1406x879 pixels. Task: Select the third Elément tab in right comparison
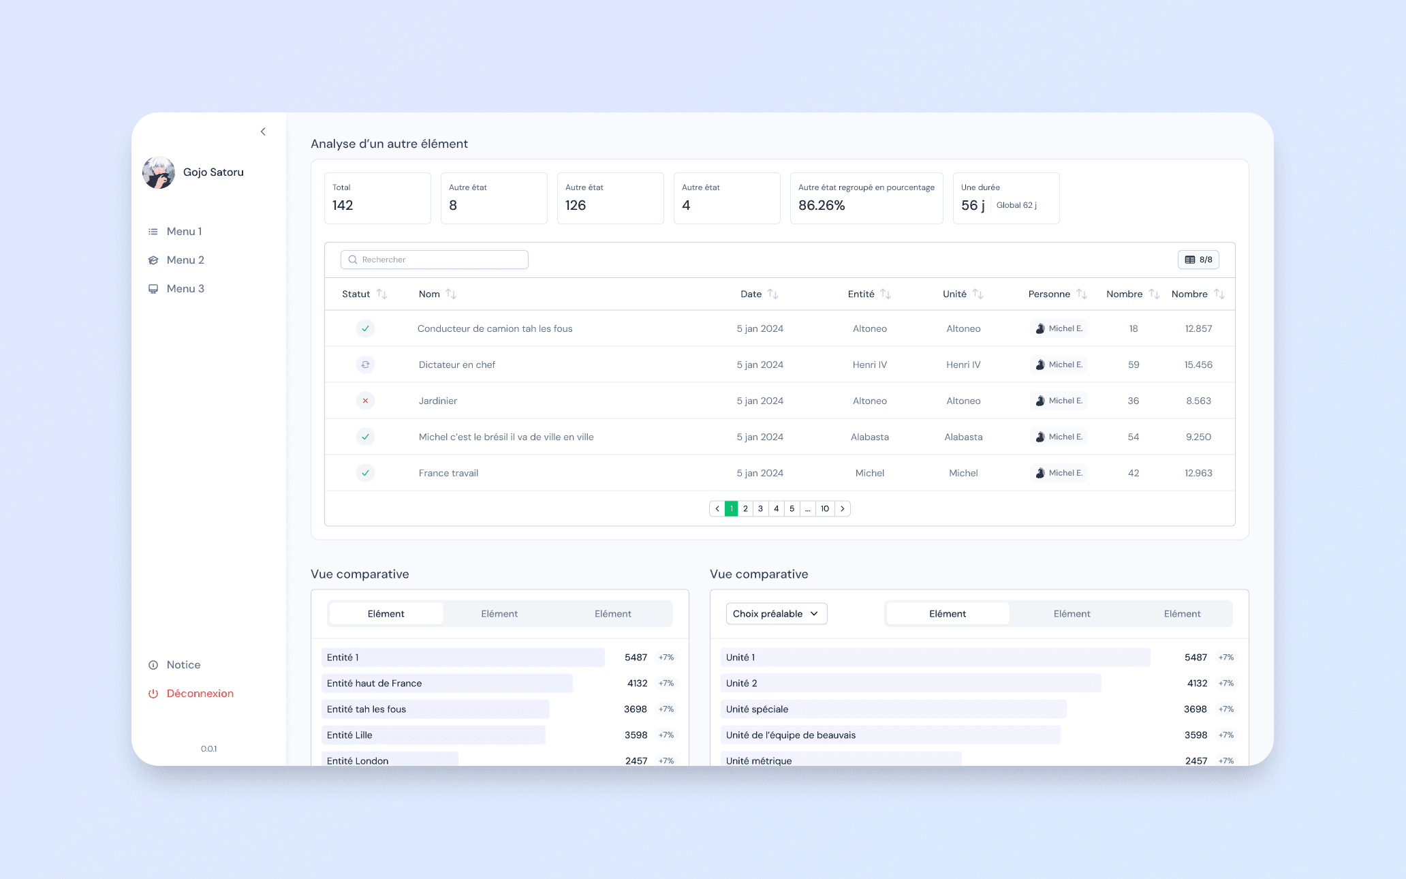(x=1182, y=614)
